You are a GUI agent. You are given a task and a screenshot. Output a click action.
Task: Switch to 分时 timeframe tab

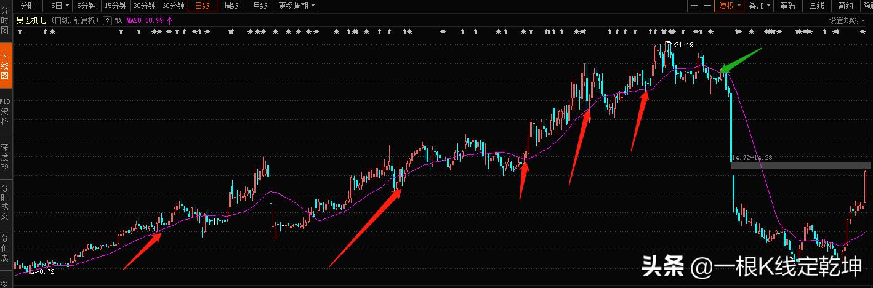coord(28,6)
